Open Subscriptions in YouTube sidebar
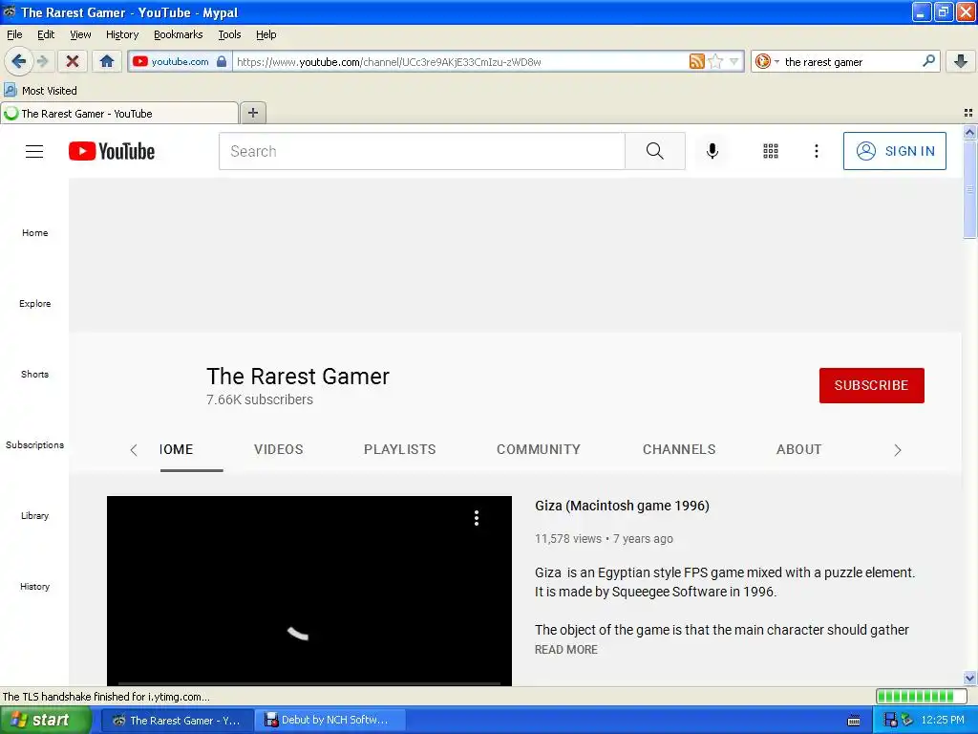This screenshot has height=734, width=978. [35, 444]
